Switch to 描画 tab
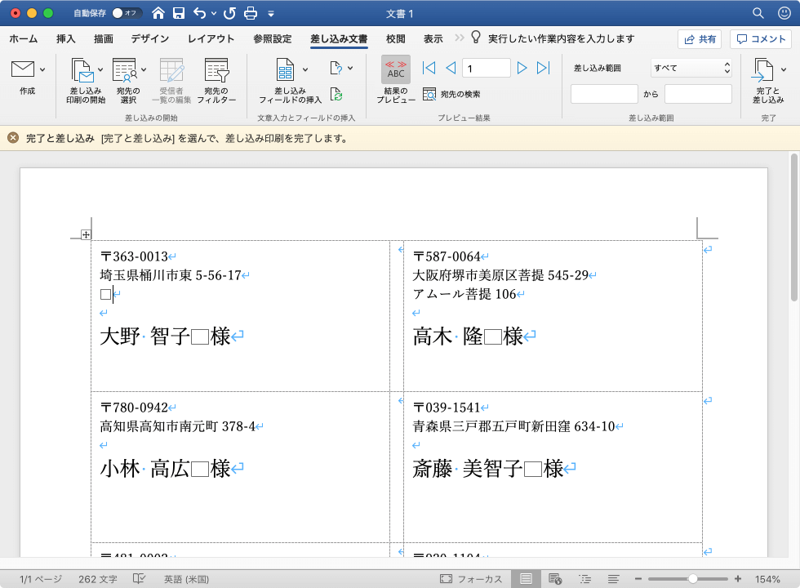This screenshot has height=588, width=800. [104, 39]
